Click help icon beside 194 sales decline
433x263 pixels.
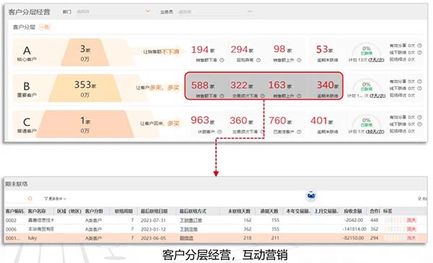tap(222, 60)
